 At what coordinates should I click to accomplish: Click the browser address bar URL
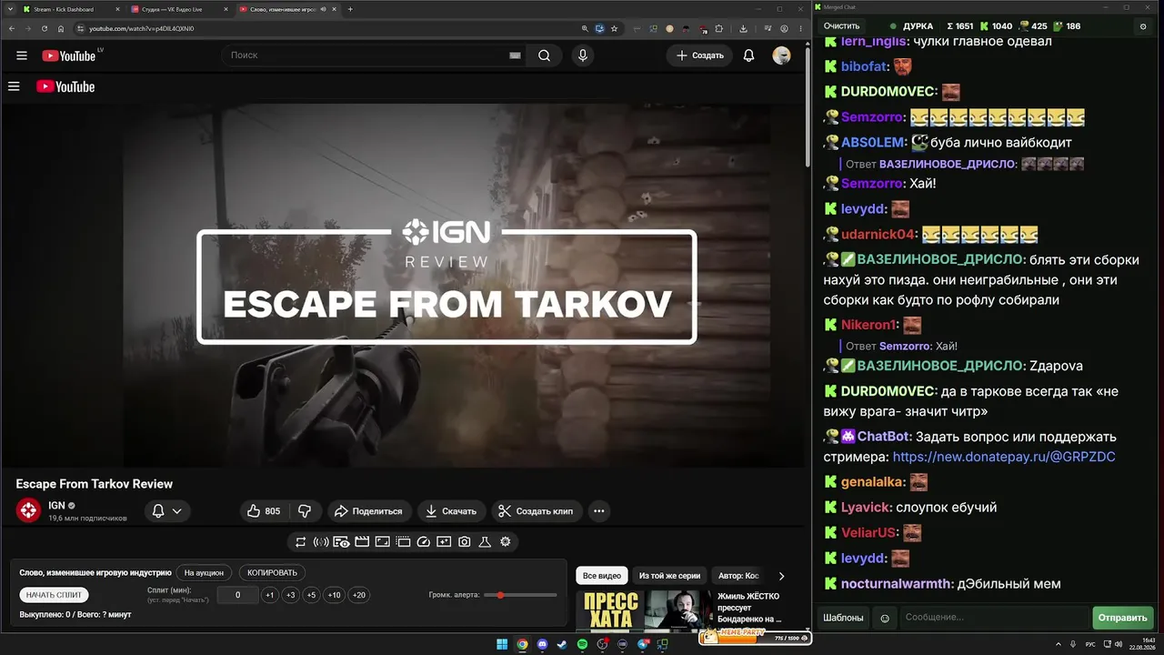tap(141, 28)
